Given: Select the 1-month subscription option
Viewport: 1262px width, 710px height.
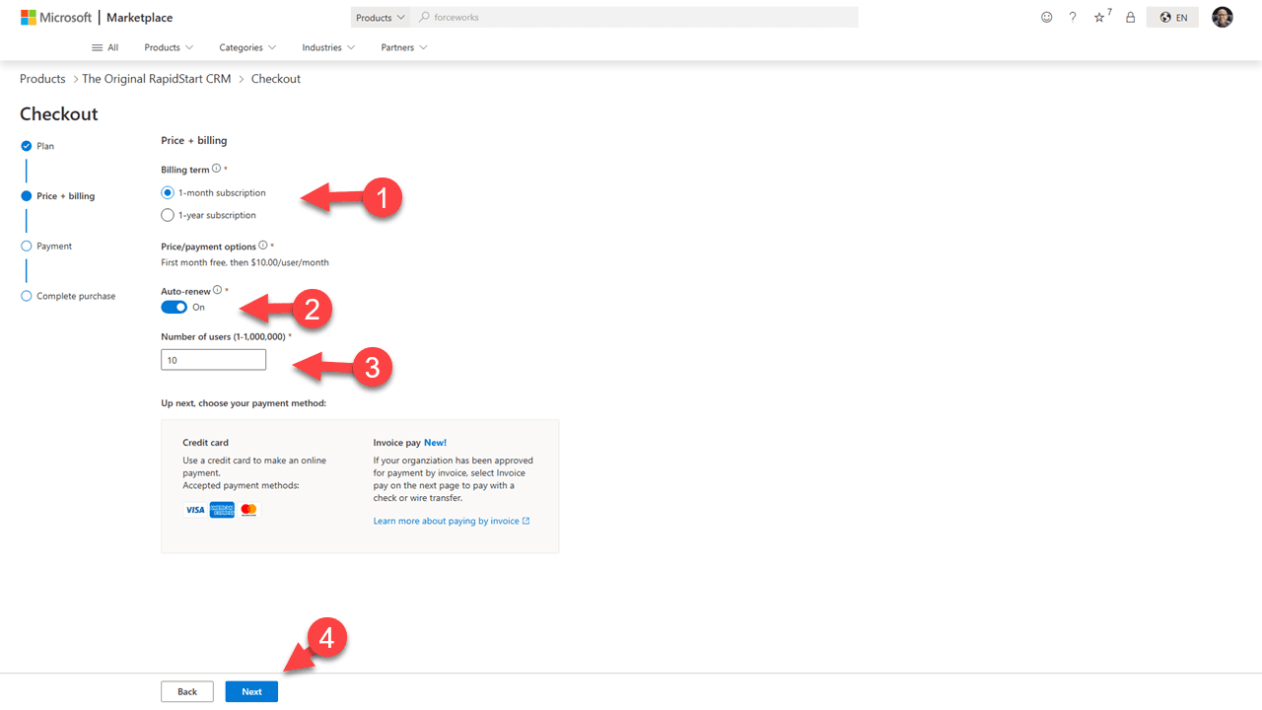Looking at the screenshot, I should pos(168,193).
